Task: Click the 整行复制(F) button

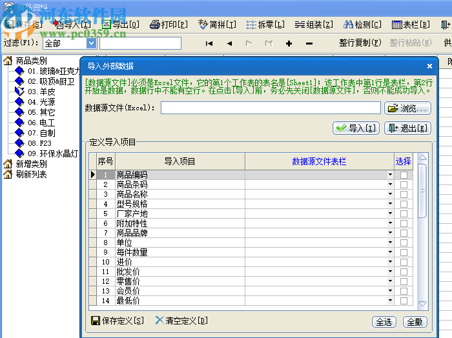Action: (360, 43)
